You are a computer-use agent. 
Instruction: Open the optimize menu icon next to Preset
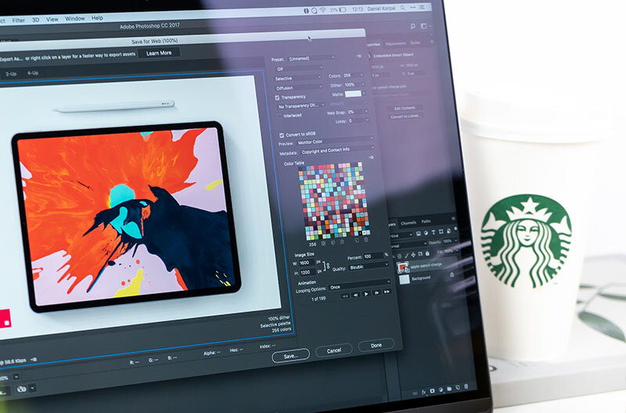tap(358, 56)
